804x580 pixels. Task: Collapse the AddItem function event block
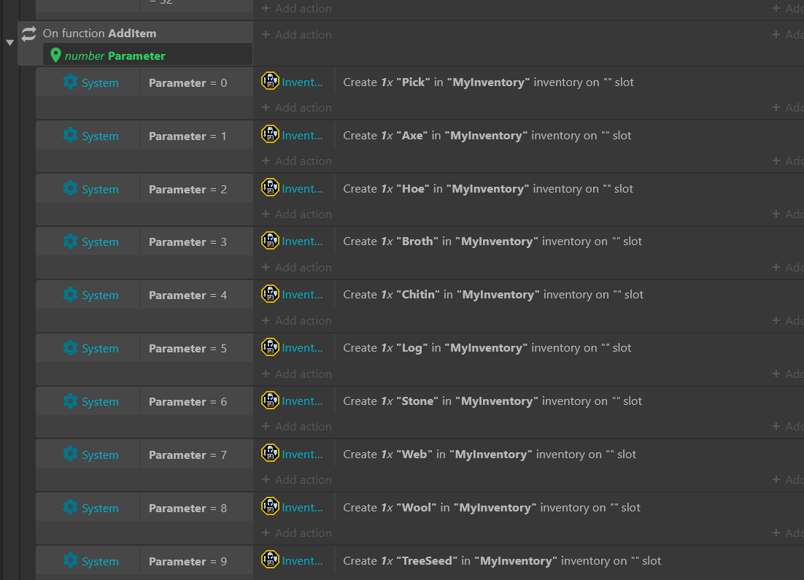point(9,42)
